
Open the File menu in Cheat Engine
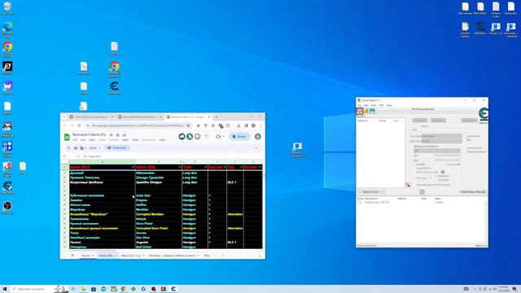[359, 105]
